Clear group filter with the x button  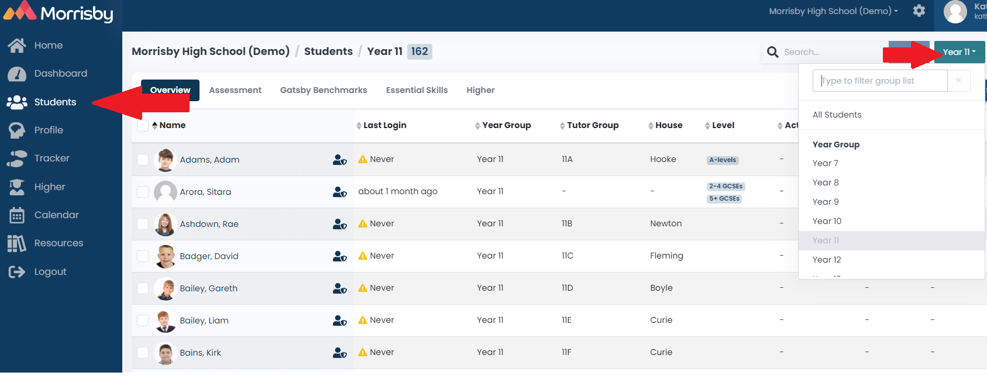pos(958,81)
